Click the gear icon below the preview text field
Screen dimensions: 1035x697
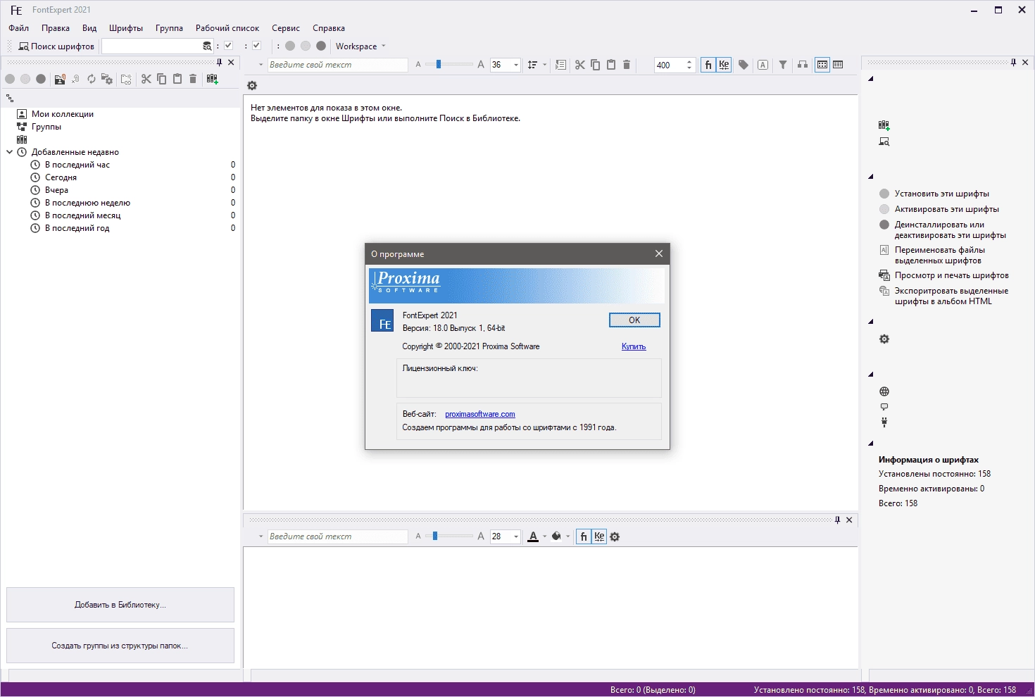252,86
